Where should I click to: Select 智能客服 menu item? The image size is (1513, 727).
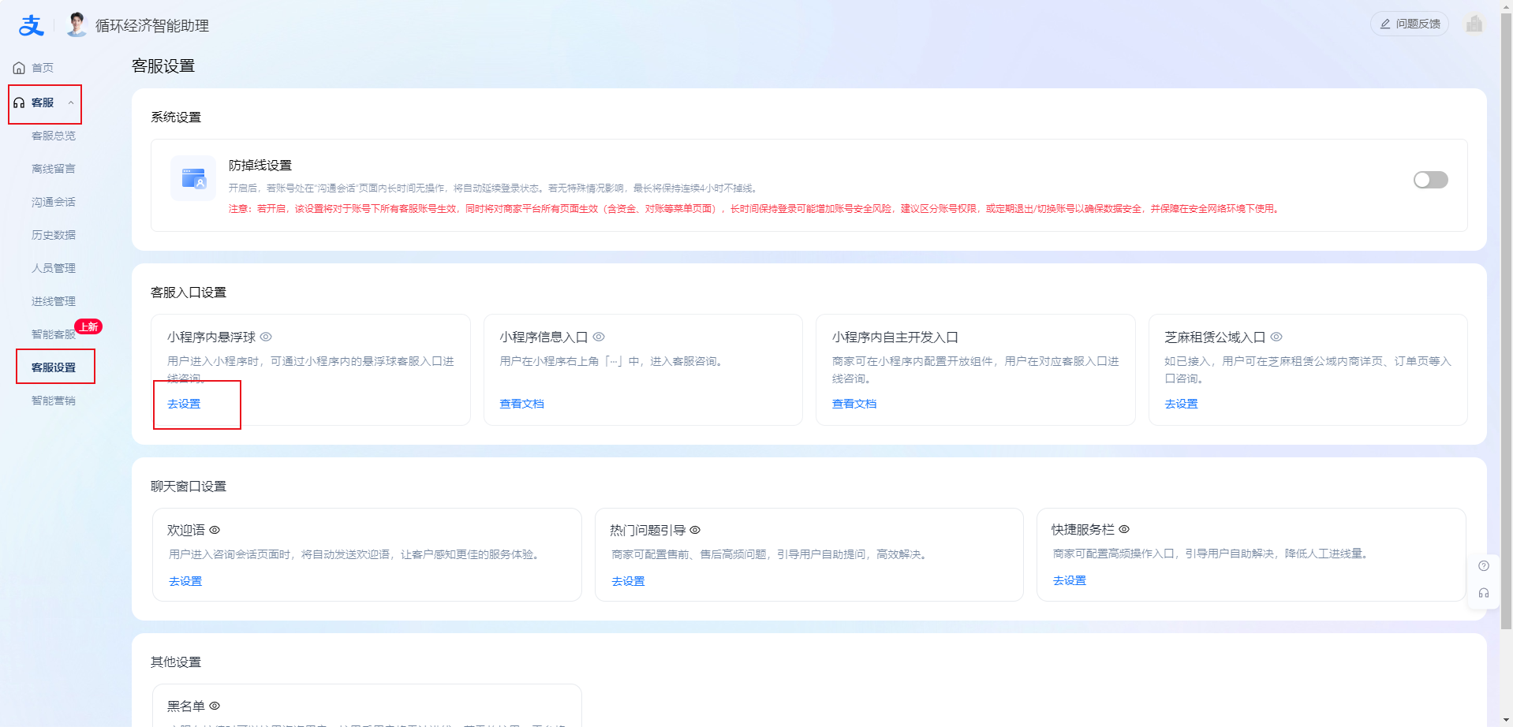click(x=53, y=334)
